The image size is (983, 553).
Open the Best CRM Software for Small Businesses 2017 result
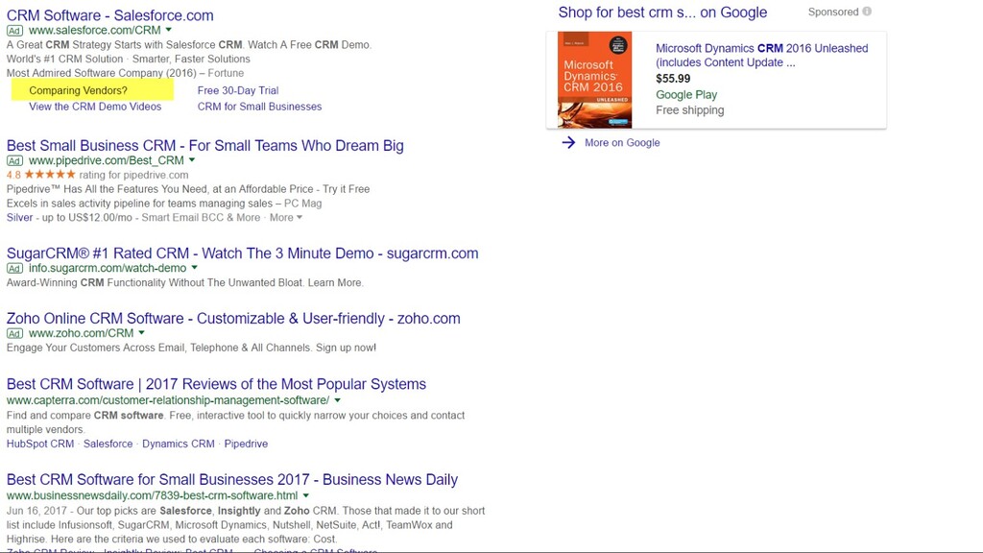[232, 480]
